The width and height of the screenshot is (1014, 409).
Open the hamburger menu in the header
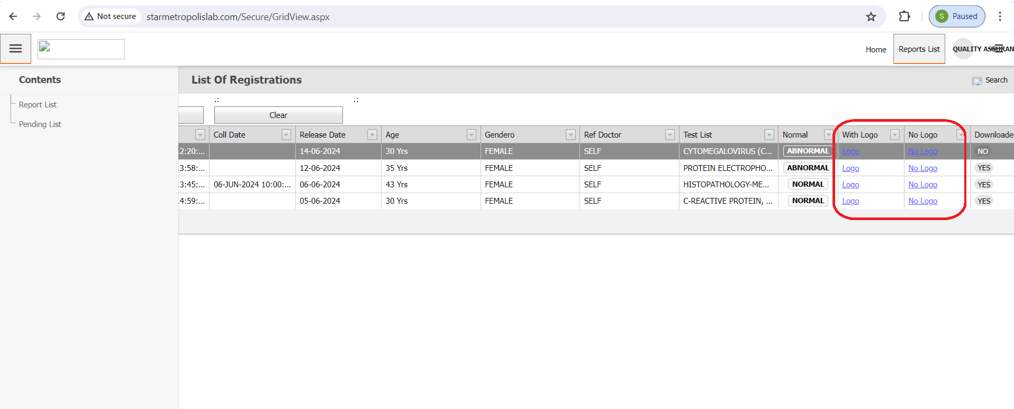click(16, 49)
